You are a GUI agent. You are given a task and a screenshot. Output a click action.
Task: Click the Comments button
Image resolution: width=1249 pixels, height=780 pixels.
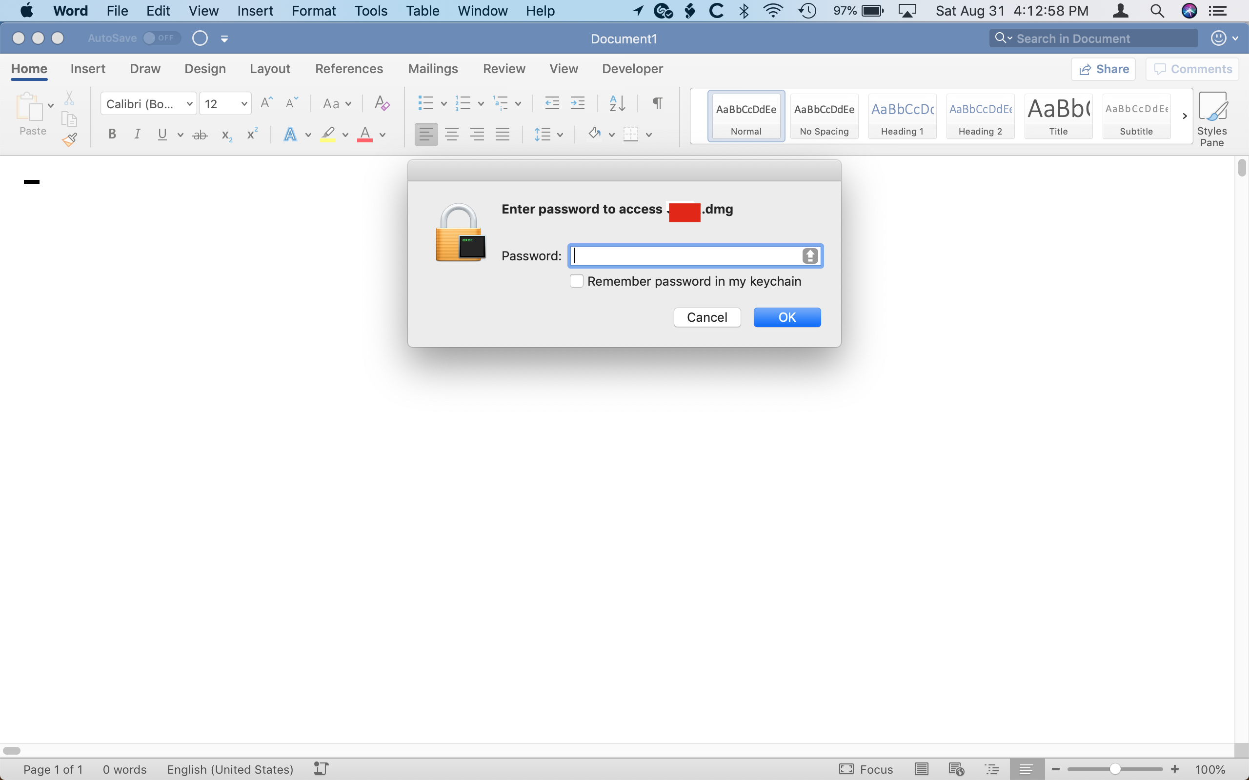(1193, 69)
